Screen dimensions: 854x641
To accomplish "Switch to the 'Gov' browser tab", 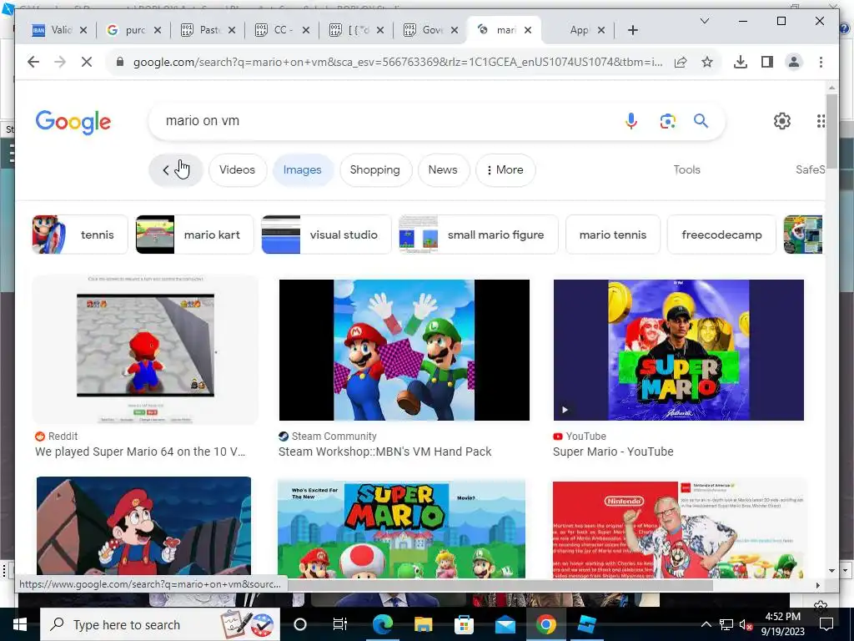I will [431, 30].
